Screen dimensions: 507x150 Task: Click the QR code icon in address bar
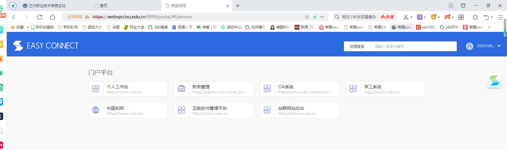point(307,17)
